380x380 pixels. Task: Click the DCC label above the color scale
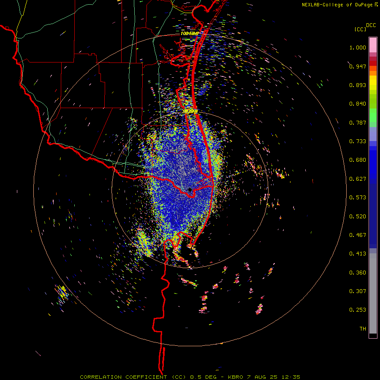pyautogui.click(x=371, y=25)
